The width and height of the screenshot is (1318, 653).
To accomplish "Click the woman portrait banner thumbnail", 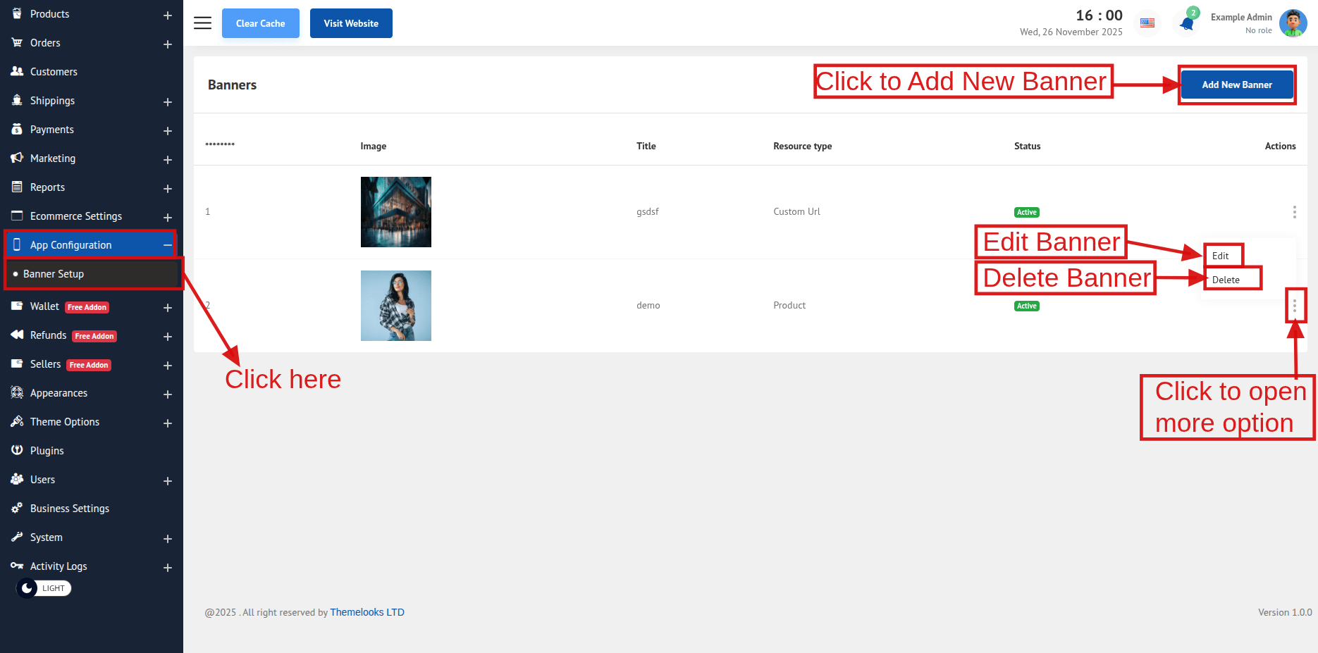I will point(395,306).
